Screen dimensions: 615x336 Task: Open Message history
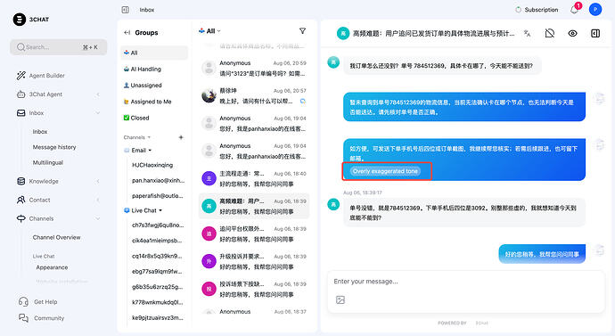tap(54, 147)
